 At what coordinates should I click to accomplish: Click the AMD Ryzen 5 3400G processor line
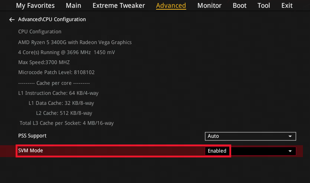tap(75, 42)
